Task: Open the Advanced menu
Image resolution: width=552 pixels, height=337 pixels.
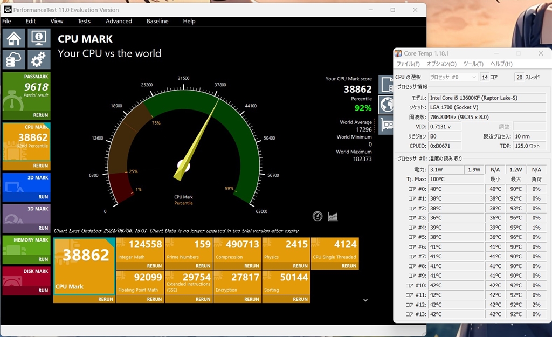Action: (119, 21)
